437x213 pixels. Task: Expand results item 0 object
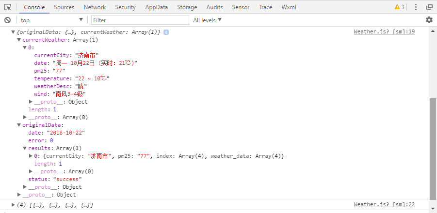[31, 156]
